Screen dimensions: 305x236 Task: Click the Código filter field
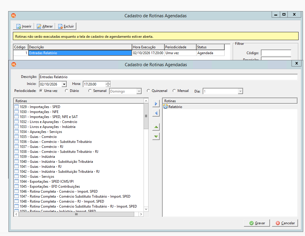tap(276, 53)
